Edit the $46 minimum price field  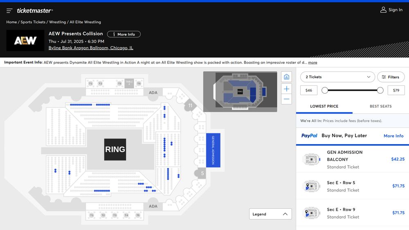click(x=308, y=90)
